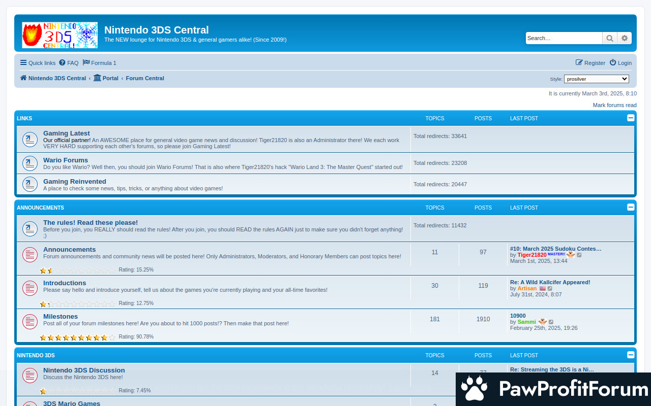Click the FAQ question mark icon

coord(62,63)
